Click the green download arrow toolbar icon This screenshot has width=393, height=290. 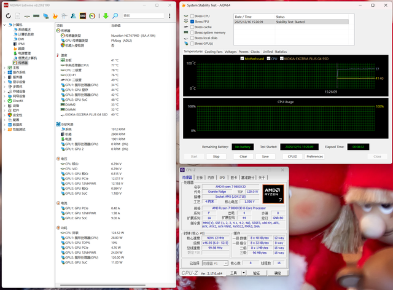[x=106, y=15]
